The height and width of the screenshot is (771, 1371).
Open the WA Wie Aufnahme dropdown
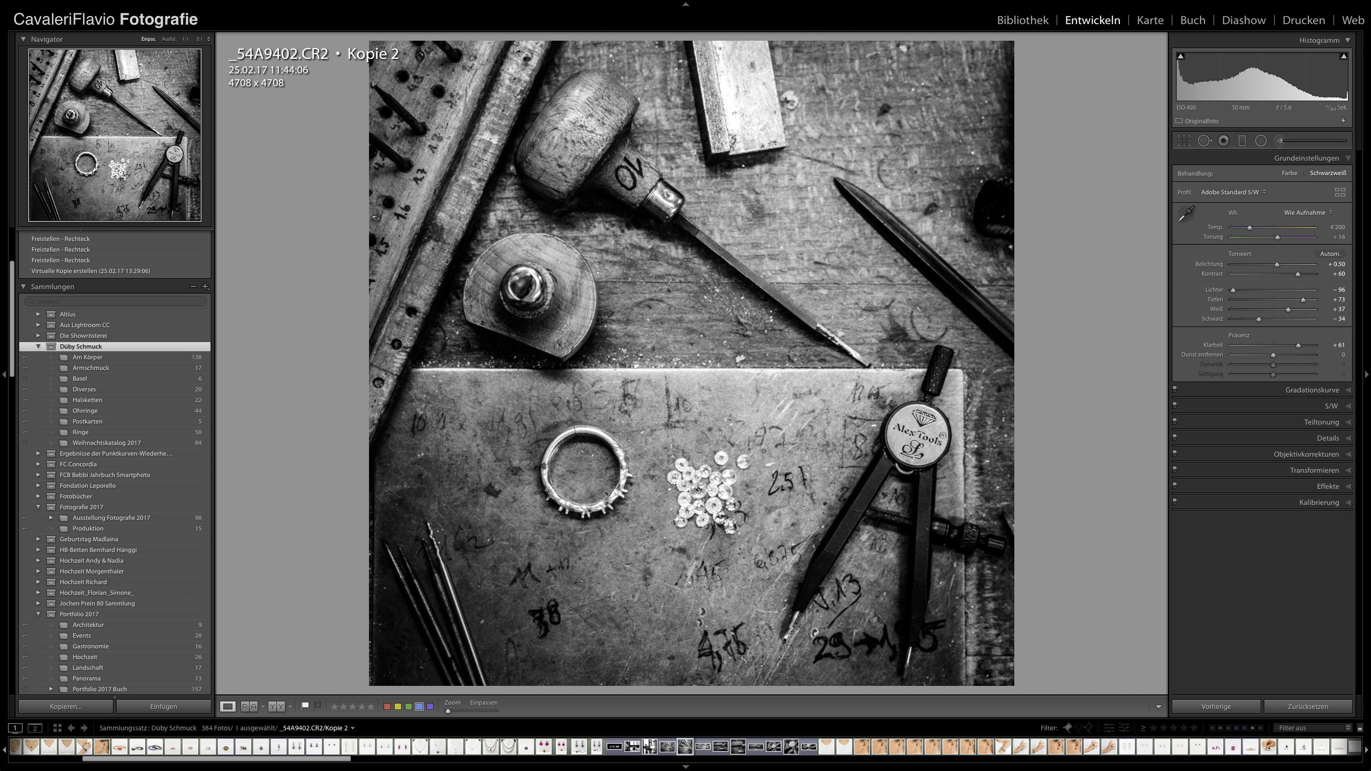pos(1308,213)
